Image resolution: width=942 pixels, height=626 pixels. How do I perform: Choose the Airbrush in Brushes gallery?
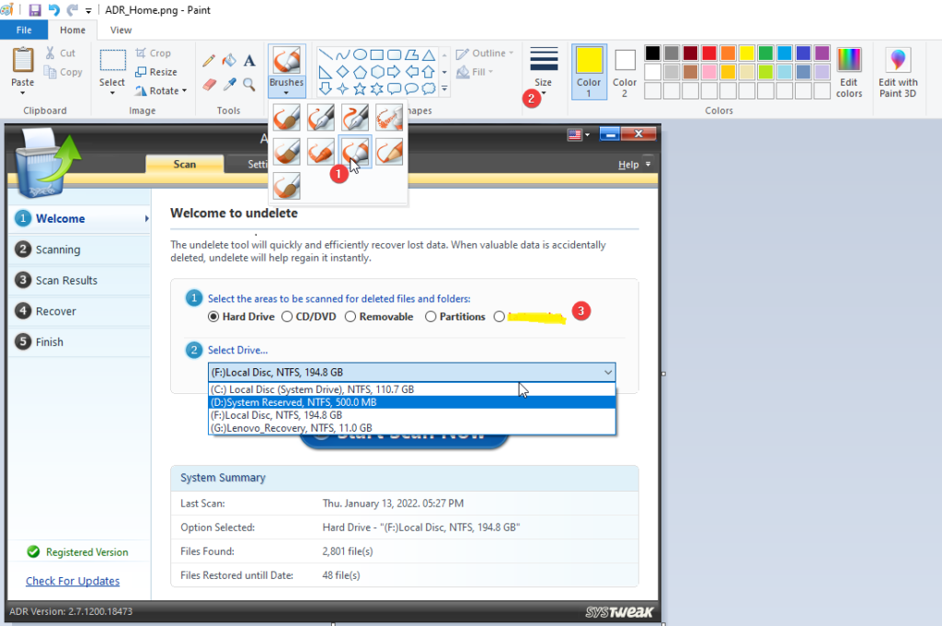(389, 117)
